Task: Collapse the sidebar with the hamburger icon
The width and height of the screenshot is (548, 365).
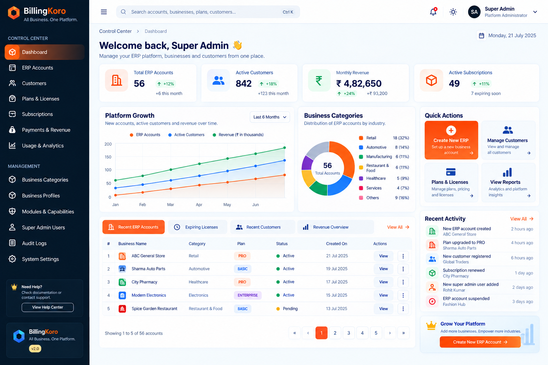Action: click(104, 12)
